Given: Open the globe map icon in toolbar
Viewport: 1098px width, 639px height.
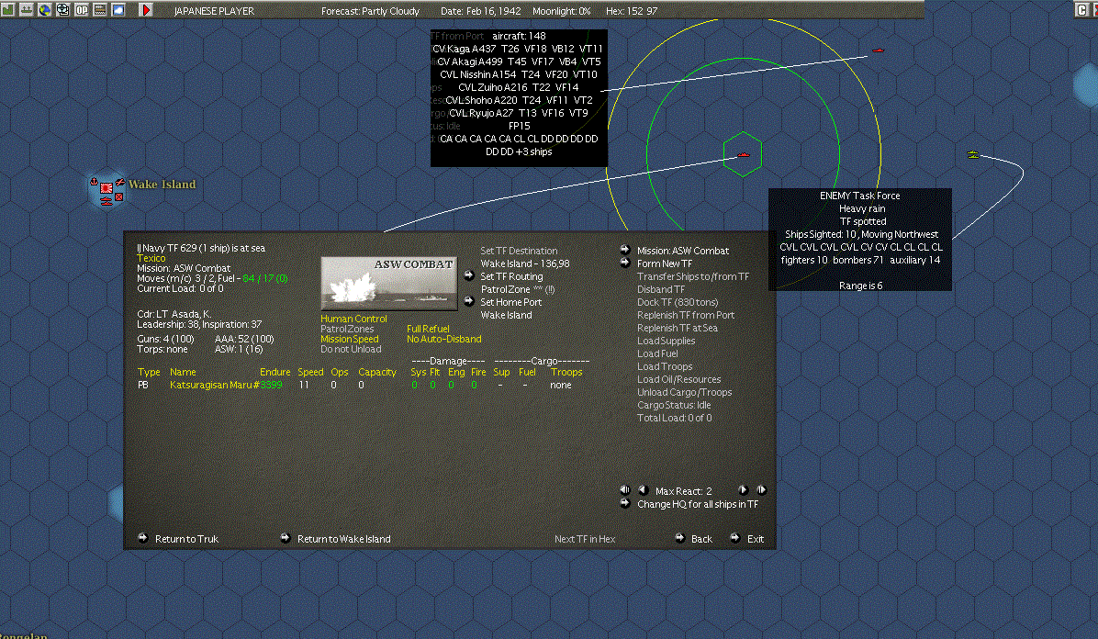Looking at the screenshot, I should tap(44, 9).
